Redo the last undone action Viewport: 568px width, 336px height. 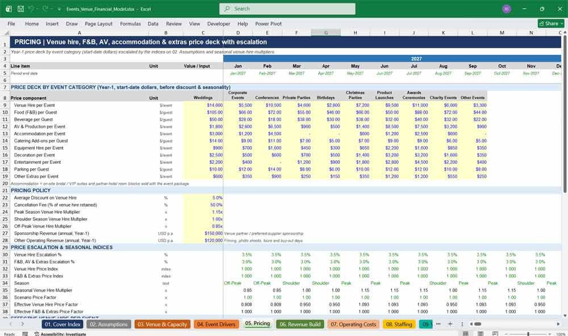(x=45, y=9)
